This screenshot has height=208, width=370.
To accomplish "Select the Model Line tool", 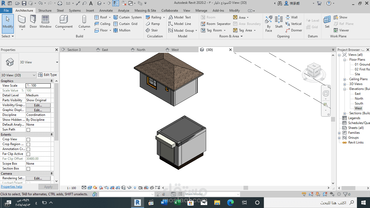I will pos(180,24).
